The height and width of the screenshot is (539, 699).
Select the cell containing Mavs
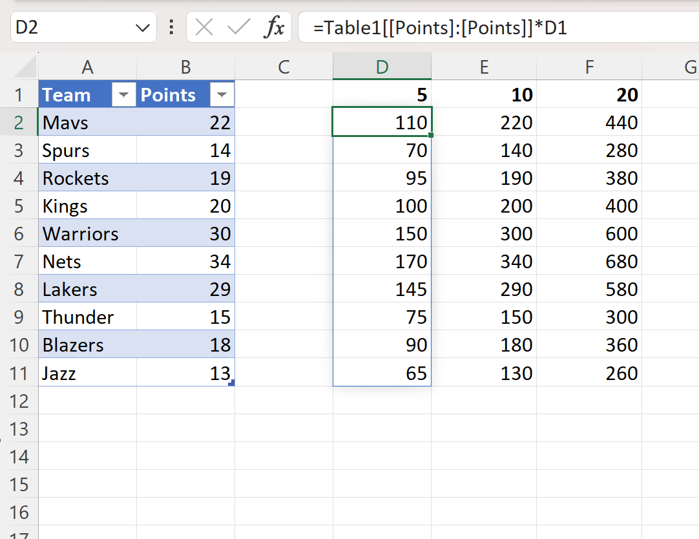pyautogui.click(x=87, y=122)
